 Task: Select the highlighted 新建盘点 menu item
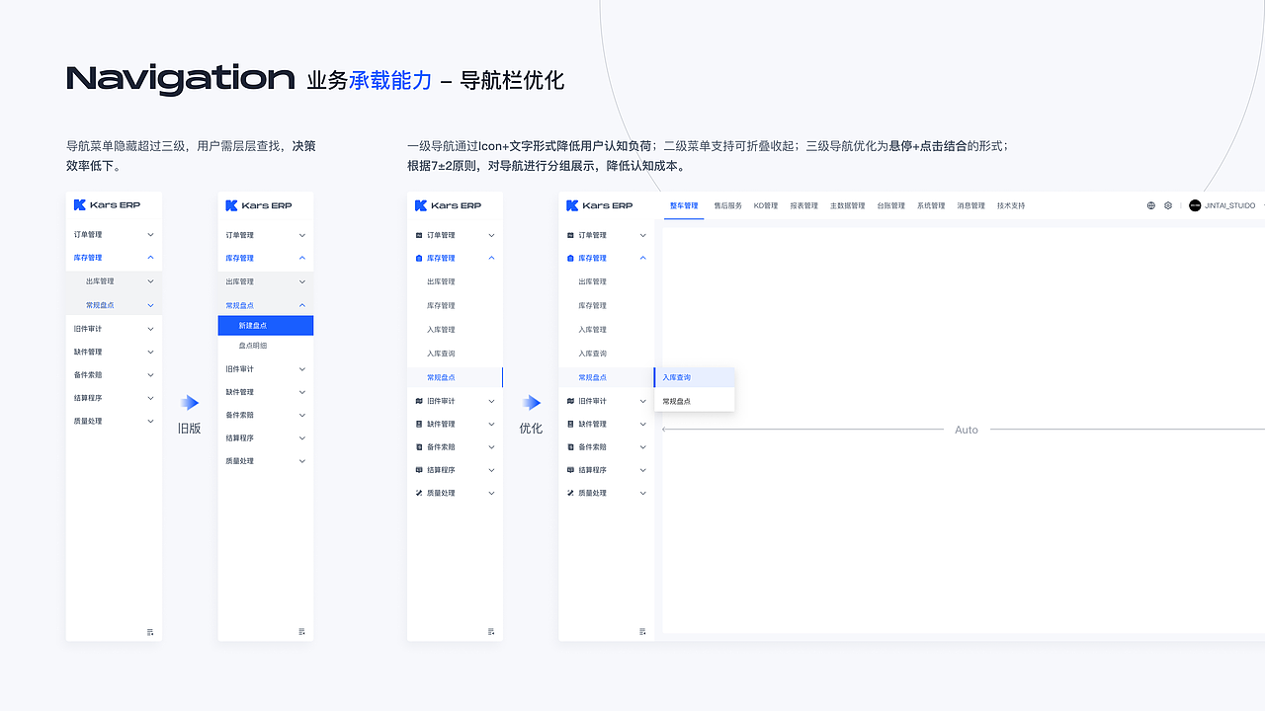266,325
